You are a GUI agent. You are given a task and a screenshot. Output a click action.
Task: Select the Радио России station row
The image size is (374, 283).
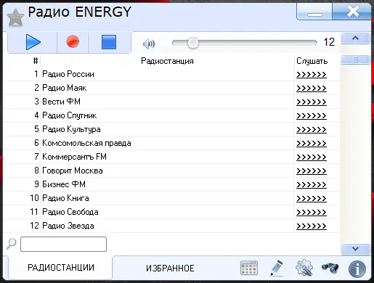pos(171,74)
